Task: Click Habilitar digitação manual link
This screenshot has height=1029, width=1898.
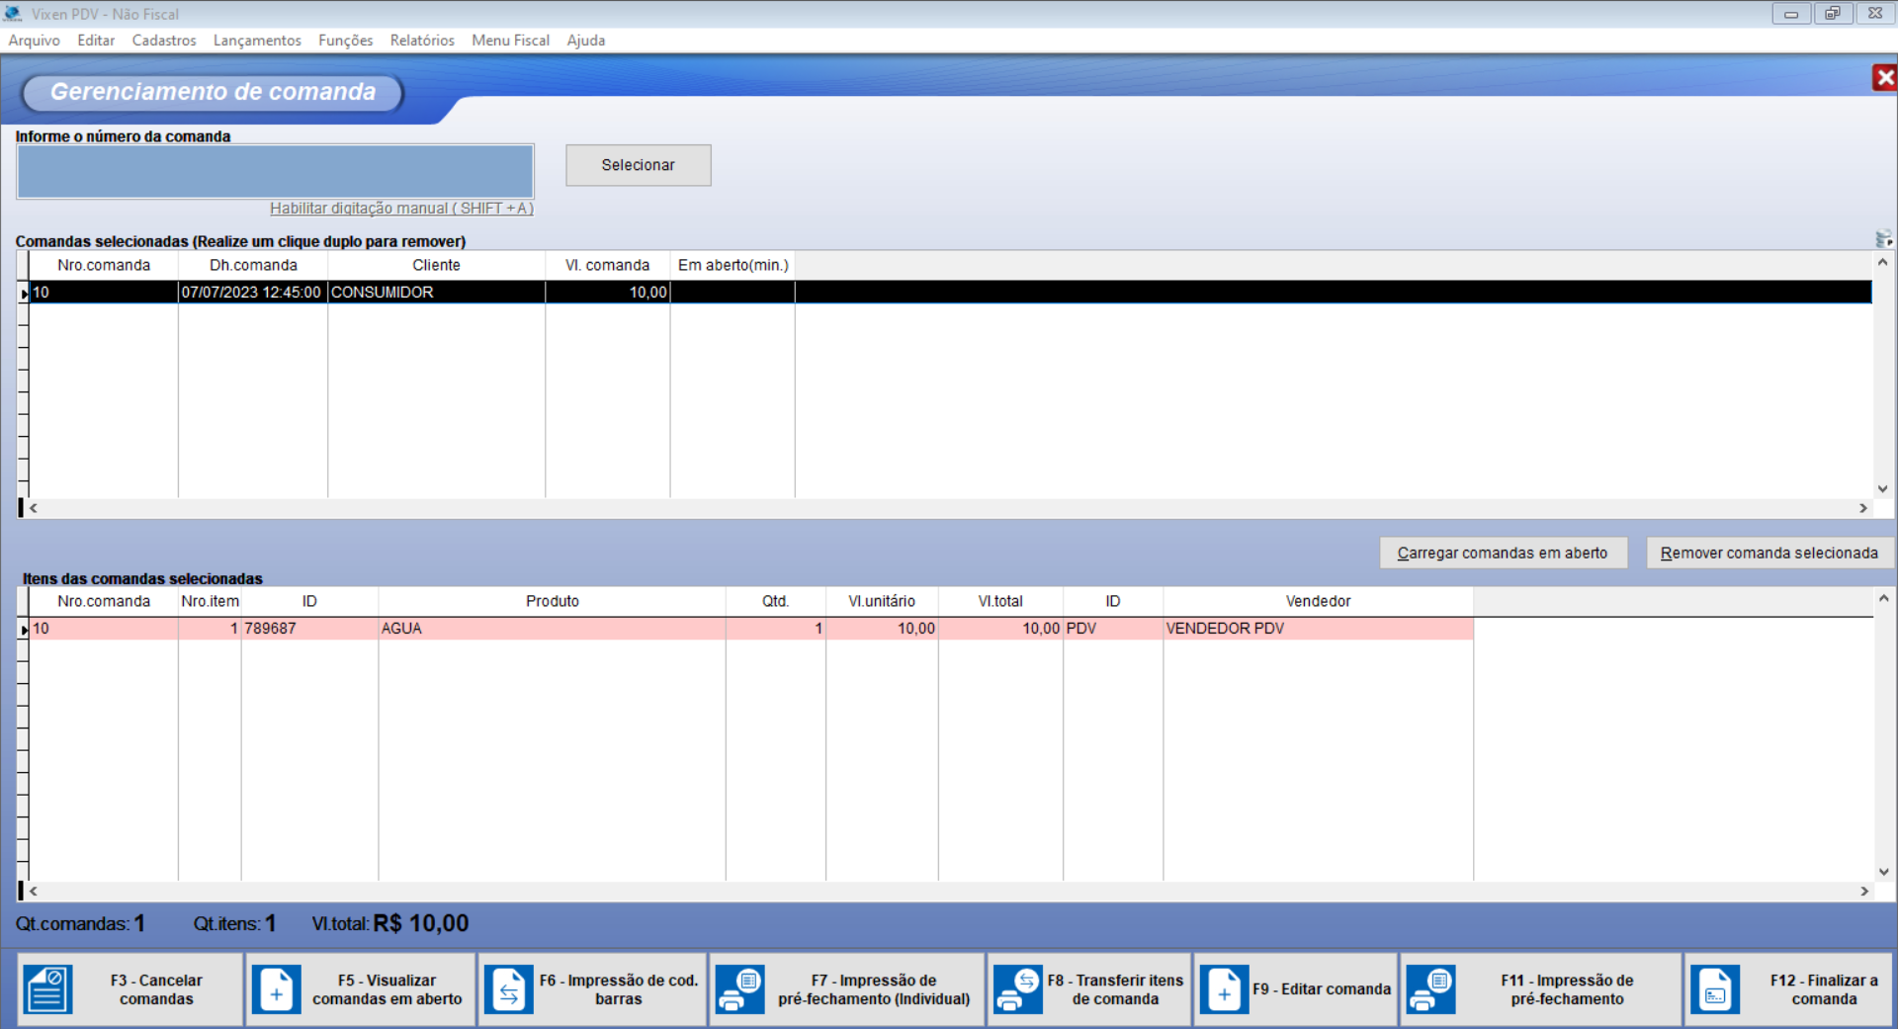Action: pyautogui.click(x=401, y=209)
